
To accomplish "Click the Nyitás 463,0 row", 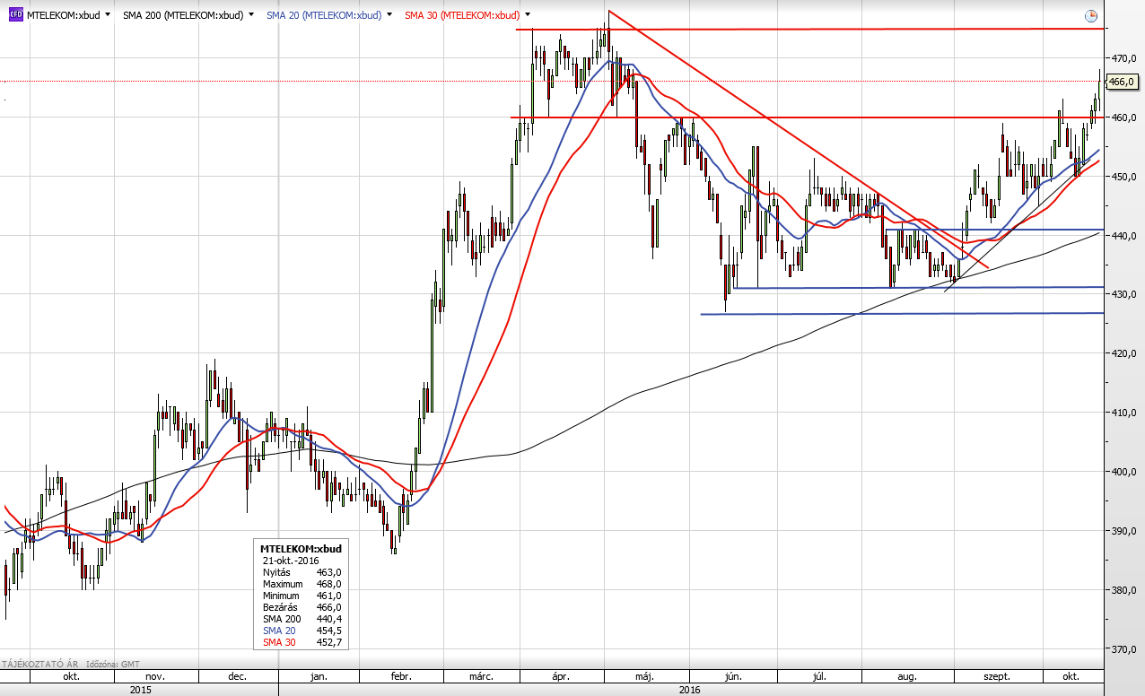I will point(301,570).
